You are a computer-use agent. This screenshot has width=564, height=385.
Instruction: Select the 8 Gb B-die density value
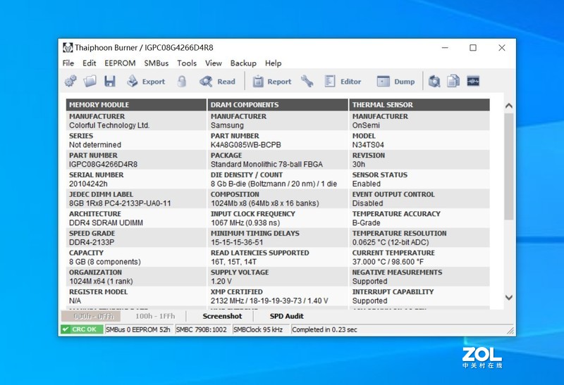[274, 184]
